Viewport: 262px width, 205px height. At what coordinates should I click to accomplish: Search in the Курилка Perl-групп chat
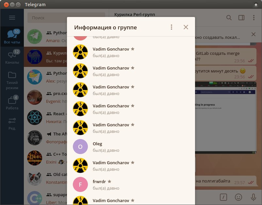229,18
